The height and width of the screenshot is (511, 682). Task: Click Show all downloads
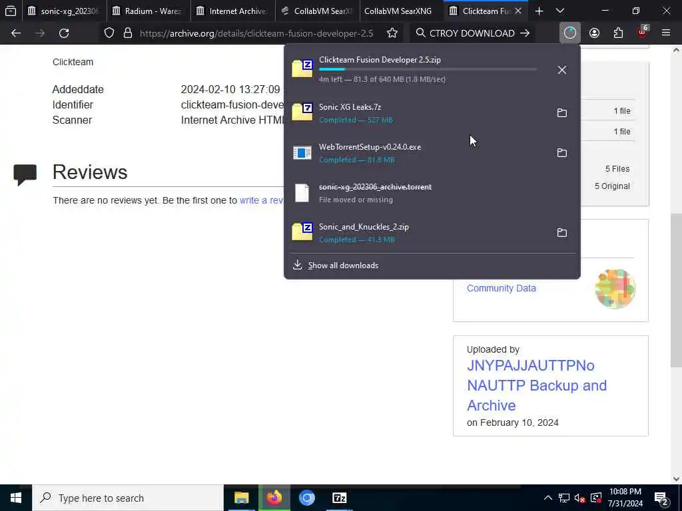tap(343, 265)
